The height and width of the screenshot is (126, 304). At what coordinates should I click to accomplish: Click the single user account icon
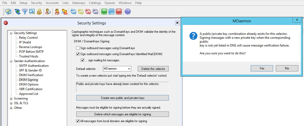(x=57, y=12)
